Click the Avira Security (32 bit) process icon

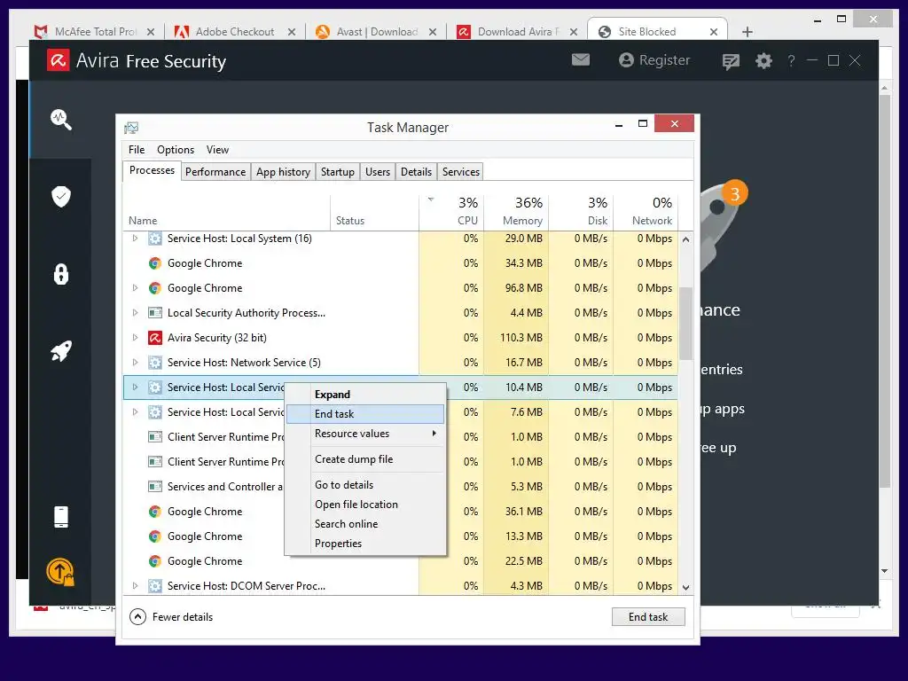[x=154, y=338]
